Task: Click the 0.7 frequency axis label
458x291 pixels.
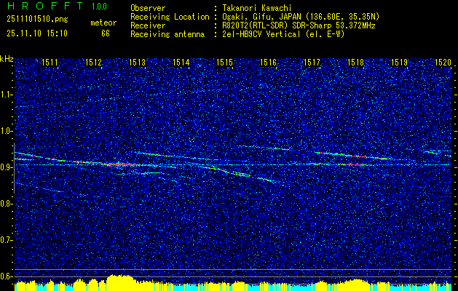Action: 7,240
